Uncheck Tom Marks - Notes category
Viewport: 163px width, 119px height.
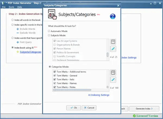[55, 87]
